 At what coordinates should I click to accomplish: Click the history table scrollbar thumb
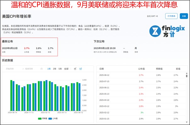(x=187, y=76)
